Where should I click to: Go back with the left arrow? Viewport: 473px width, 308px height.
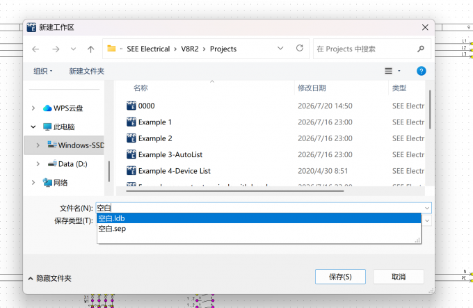click(35, 49)
